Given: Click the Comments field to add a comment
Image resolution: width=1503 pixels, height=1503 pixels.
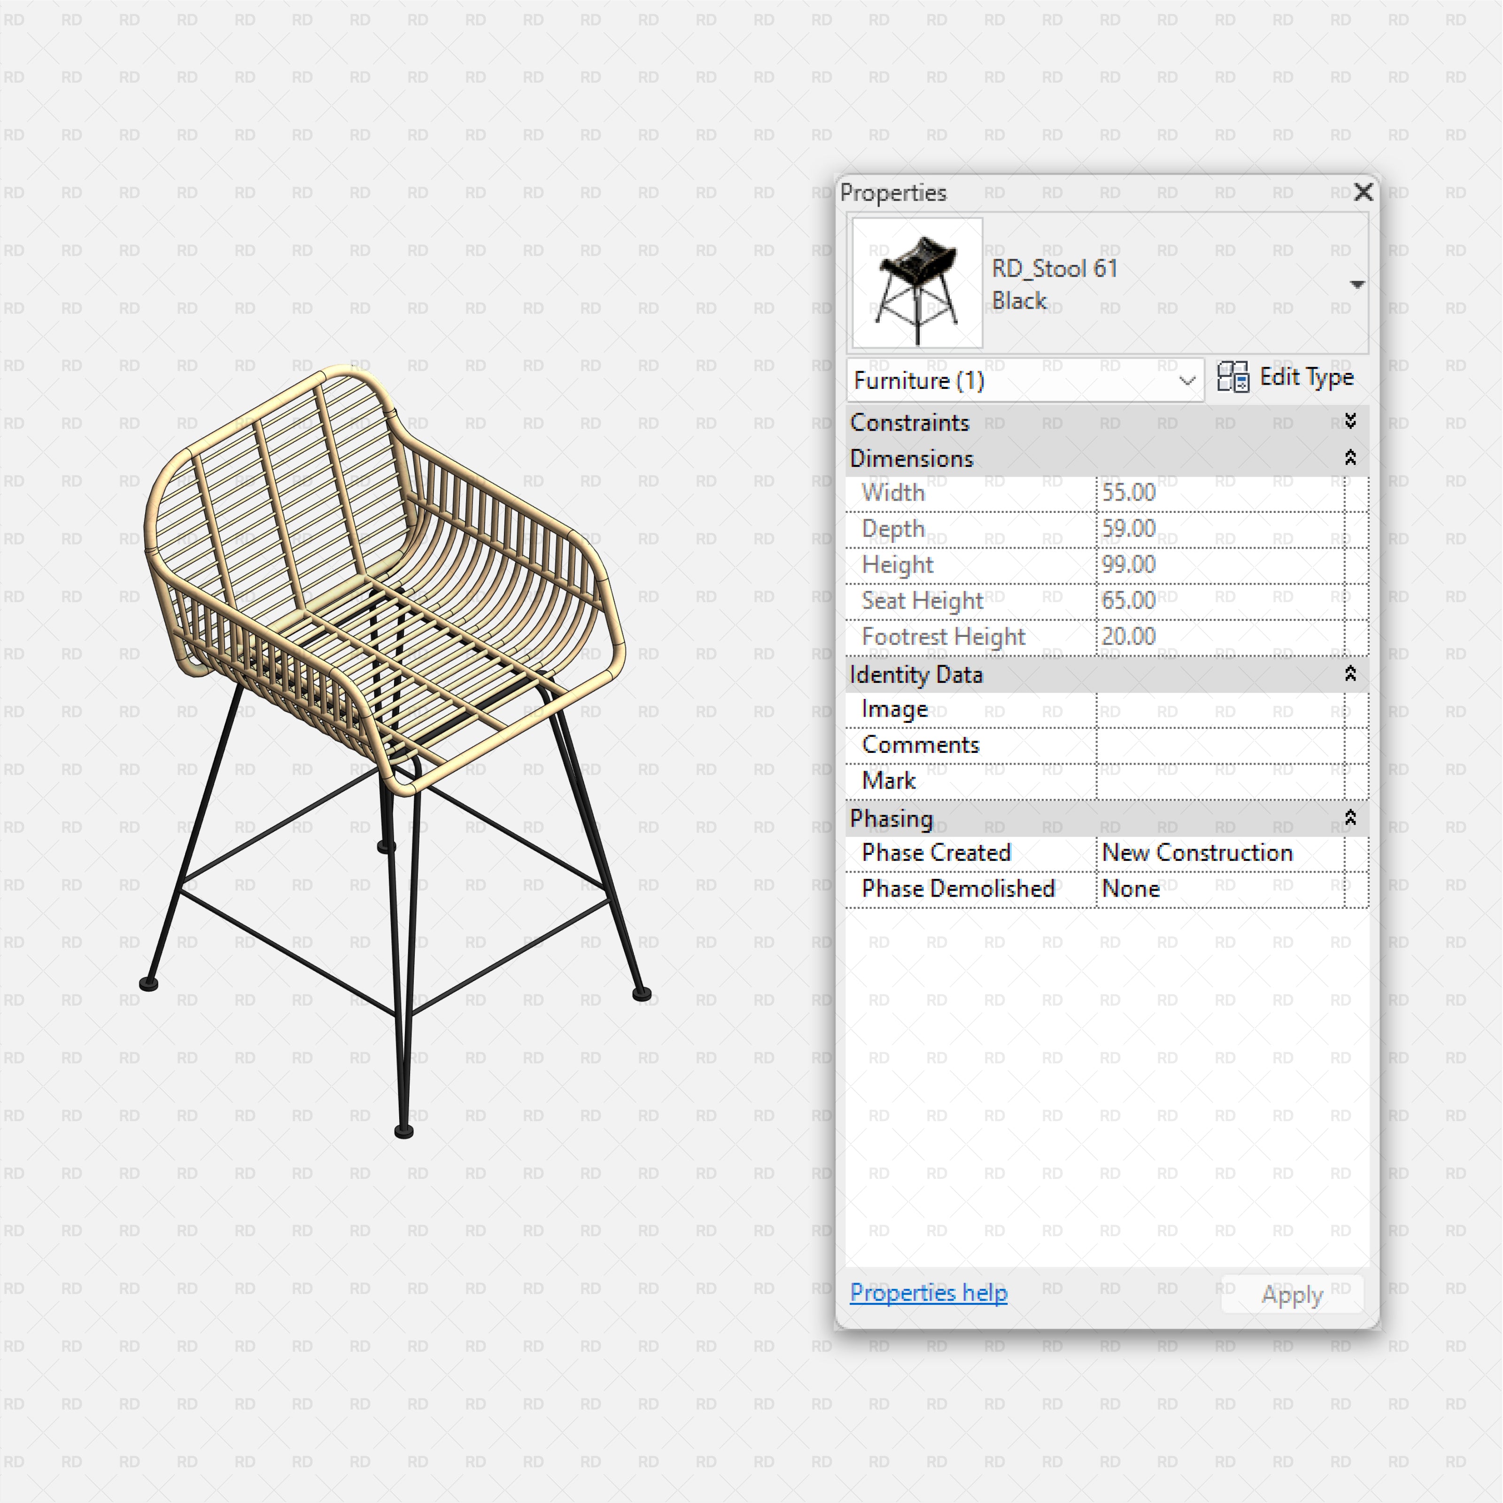Looking at the screenshot, I should (x=1221, y=744).
